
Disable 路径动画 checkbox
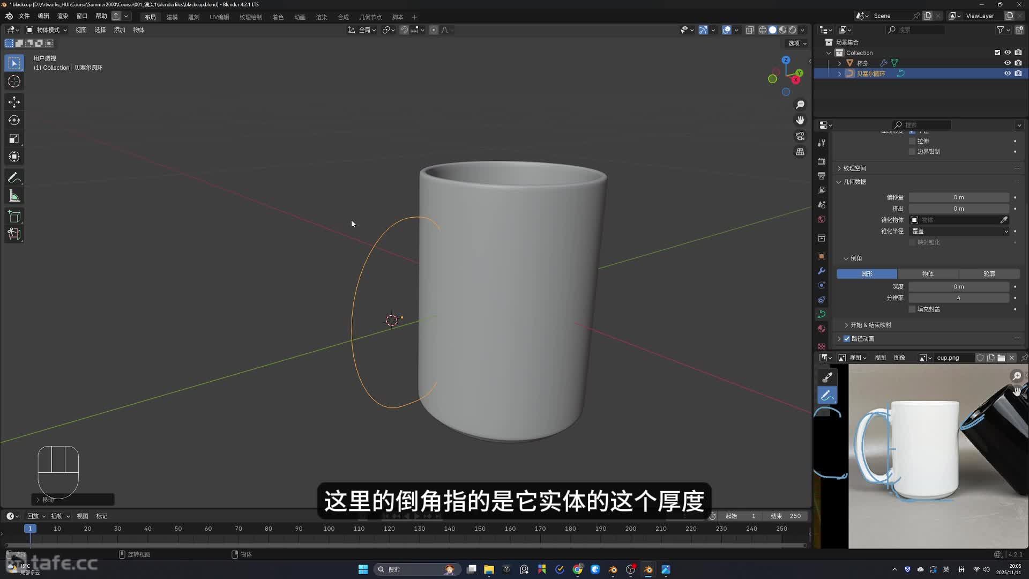click(x=847, y=339)
